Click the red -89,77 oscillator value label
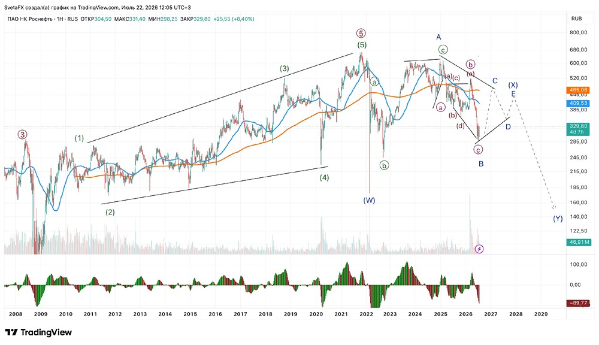The image size is (599, 345). click(x=579, y=303)
